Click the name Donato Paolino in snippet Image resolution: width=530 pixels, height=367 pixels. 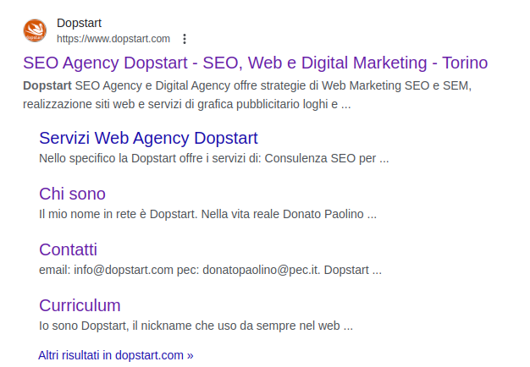point(323,214)
